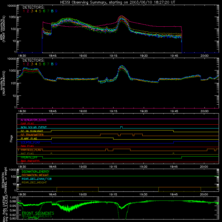The height and width of the screenshot is (222, 222).
Task: Click dark green detector 7 in rear segments legend
Action: pyautogui.click(x=48, y=64)
